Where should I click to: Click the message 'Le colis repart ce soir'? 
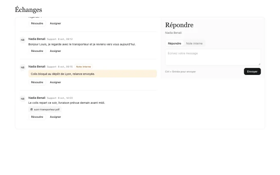(67, 103)
